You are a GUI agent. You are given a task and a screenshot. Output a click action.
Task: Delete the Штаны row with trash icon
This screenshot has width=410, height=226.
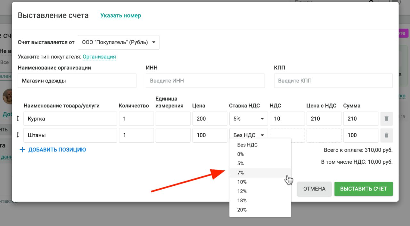coord(386,135)
